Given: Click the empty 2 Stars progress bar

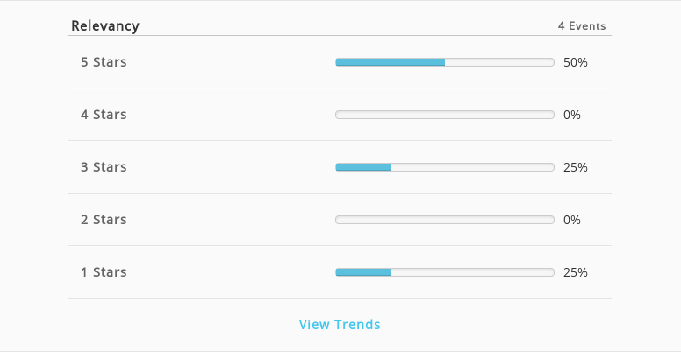Looking at the screenshot, I should [x=445, y=220].
